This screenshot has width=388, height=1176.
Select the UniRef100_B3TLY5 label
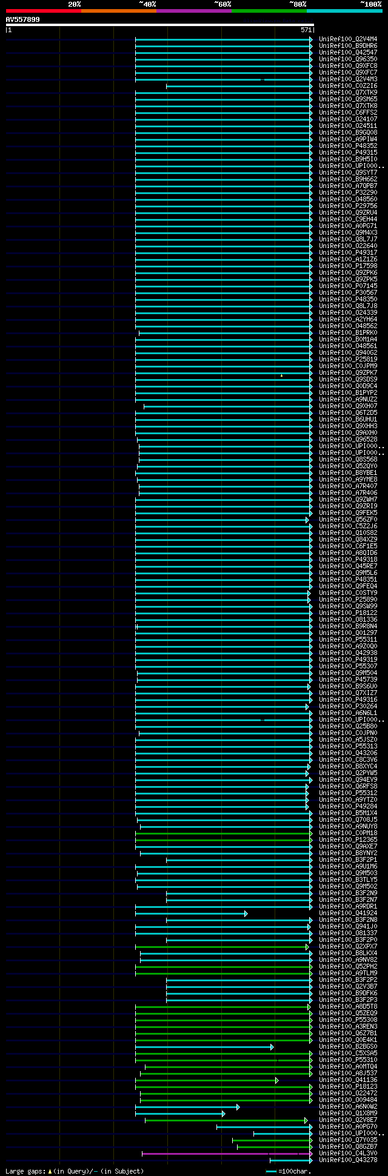(348, 879)
